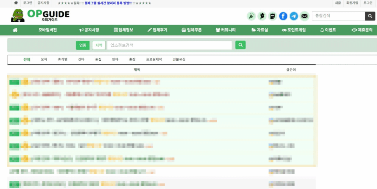Open the Facebook icon link
Image resolution: width=377 pixels, height=189 pixels.
pyautogui.click(x=283, y=16)
